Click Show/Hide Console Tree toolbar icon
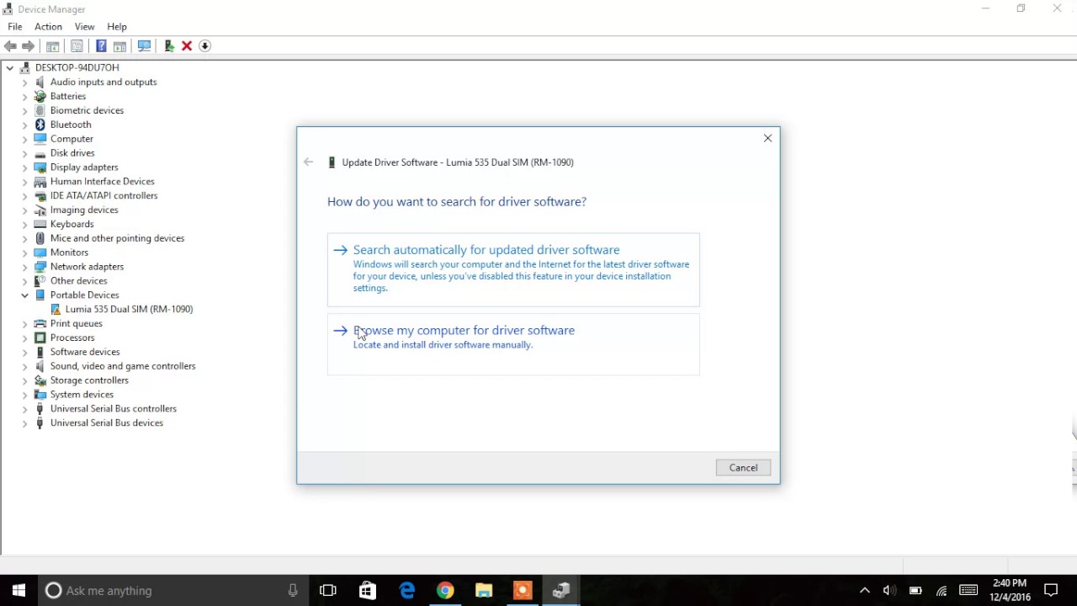 (x=52, y=46)
